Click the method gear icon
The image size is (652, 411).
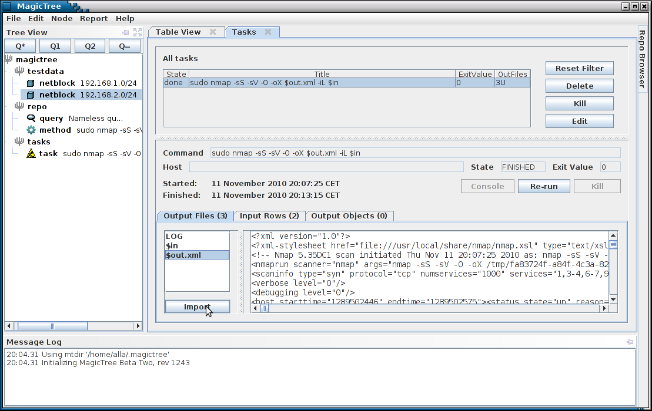tap(31, 130)
